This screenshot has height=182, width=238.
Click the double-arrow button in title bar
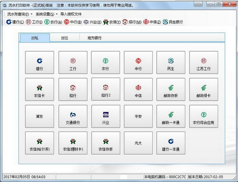tap(198, 4)
